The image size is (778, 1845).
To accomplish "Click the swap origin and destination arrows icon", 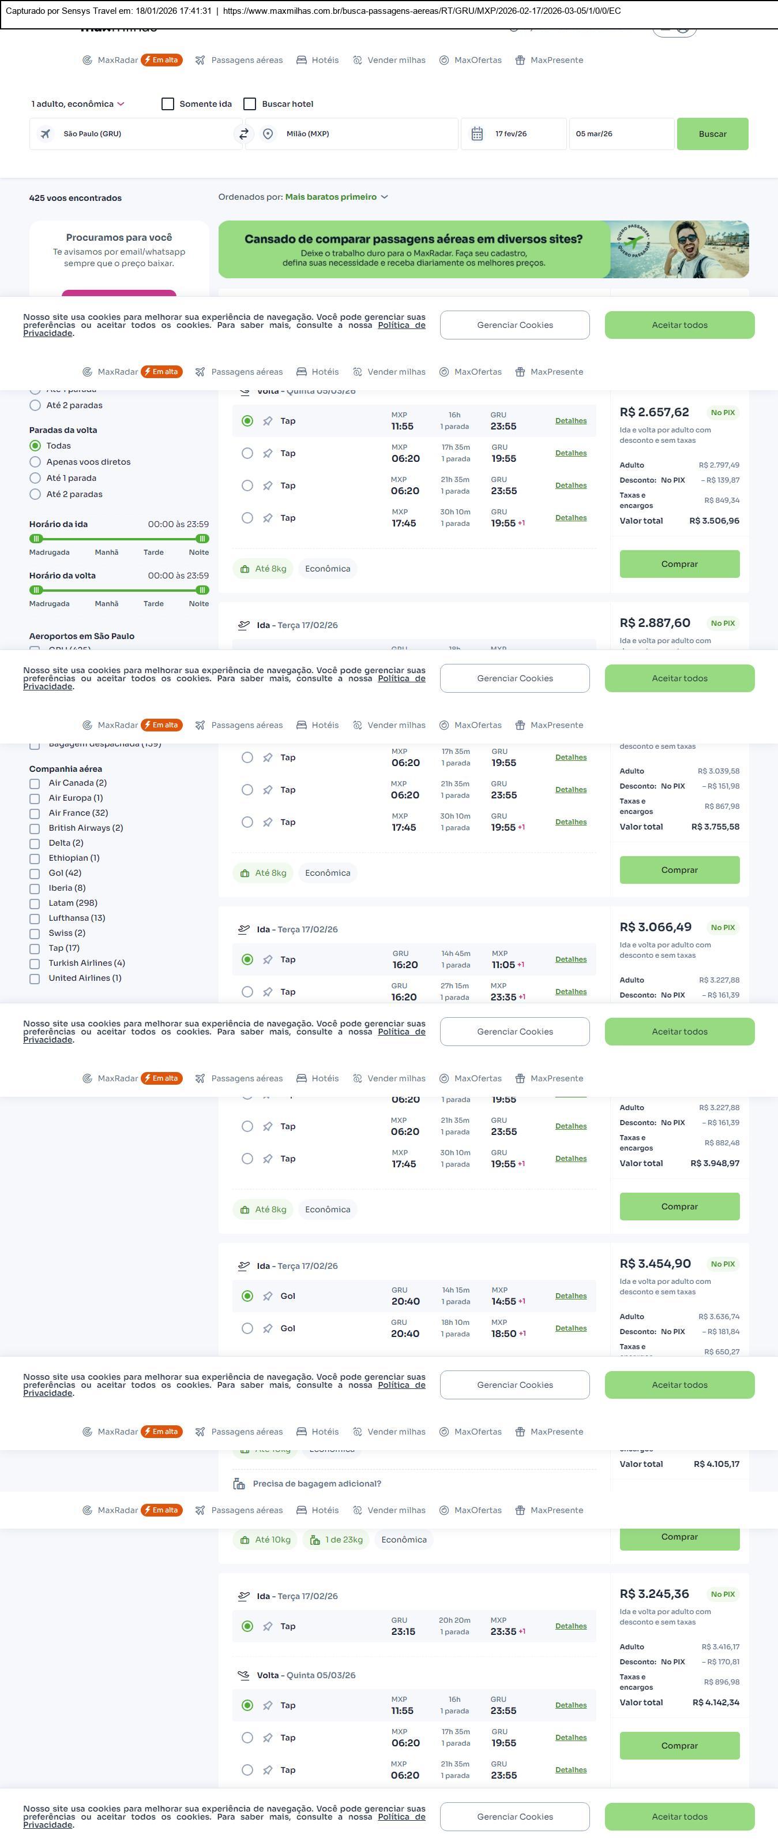I will point(244,134).
